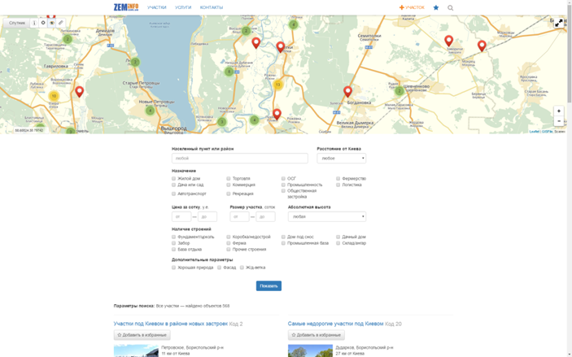Click the first Добавить в избранные button
Screen dimensions: 572x357
point(142,335)
